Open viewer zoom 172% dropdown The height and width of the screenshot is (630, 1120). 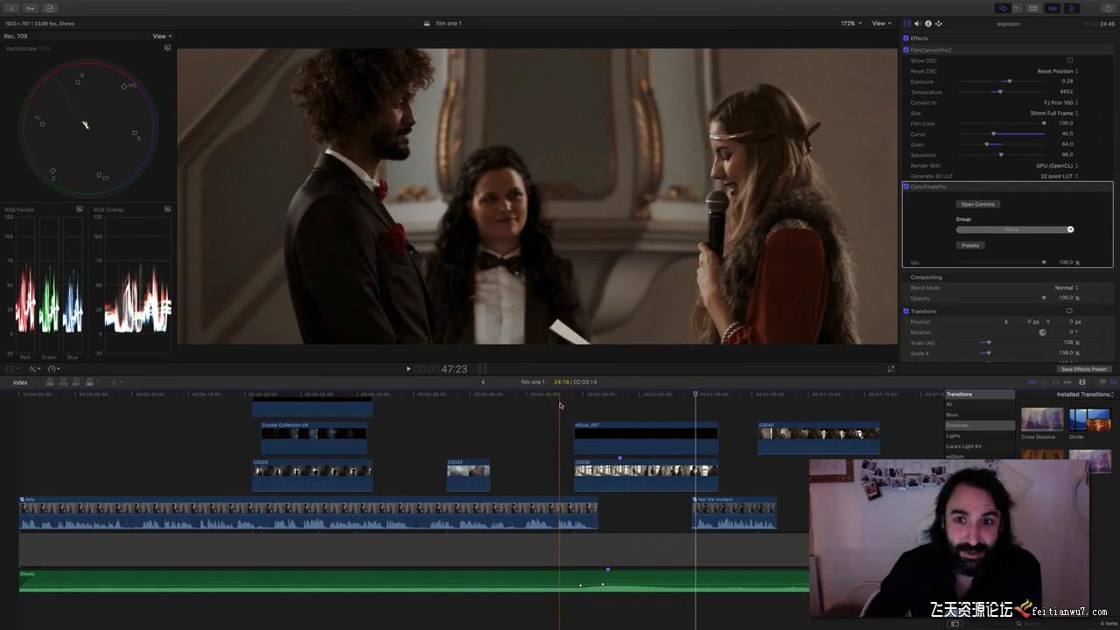click(x=851, y=24)
